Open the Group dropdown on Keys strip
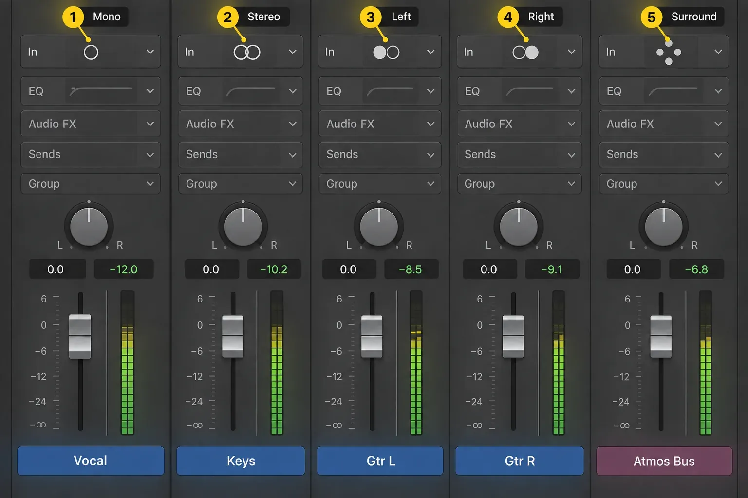This screenshot has width=748, height=498. coord(241,184)
